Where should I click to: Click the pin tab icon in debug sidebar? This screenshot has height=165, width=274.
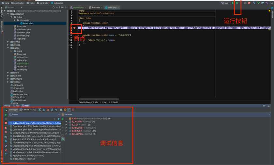(x=6, y=146)
